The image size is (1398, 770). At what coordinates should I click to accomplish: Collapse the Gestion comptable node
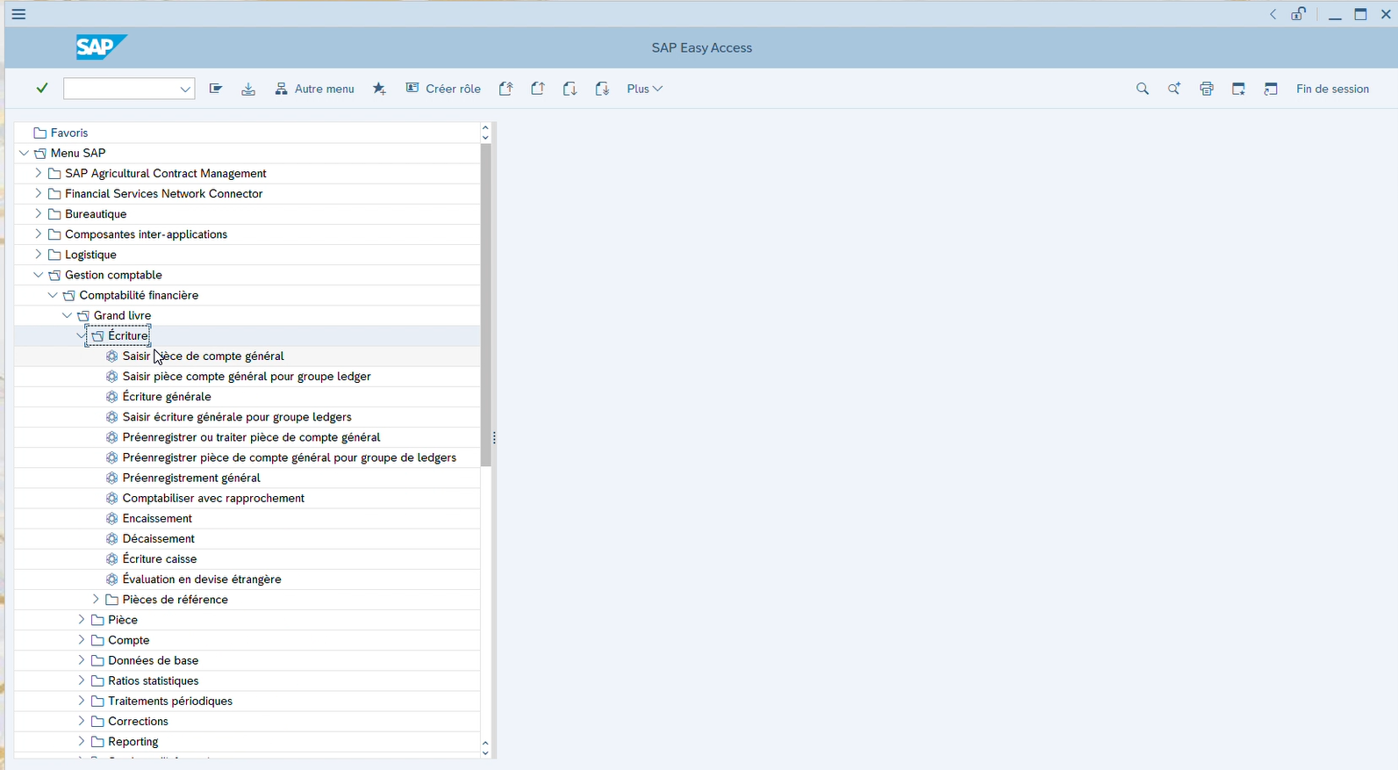(x=38, y=275)
